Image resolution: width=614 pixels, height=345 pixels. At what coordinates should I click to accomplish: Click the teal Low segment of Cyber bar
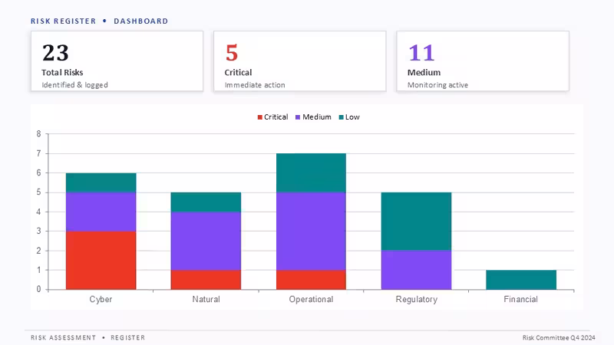[x=101, y=182]
